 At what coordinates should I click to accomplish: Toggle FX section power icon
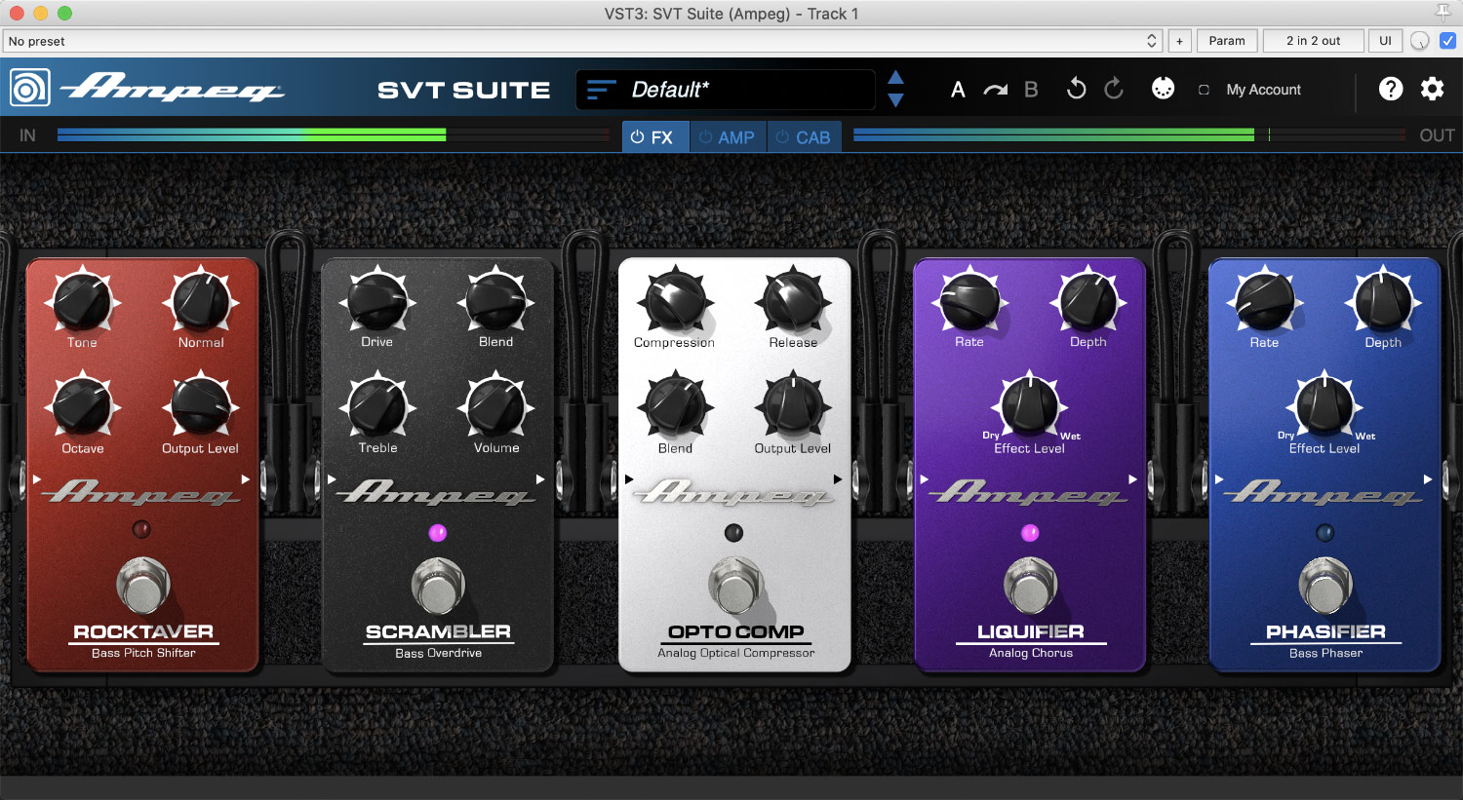pyautogui.click(x=638, y=137)
